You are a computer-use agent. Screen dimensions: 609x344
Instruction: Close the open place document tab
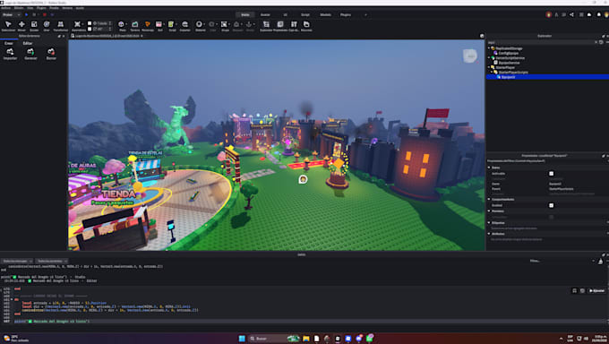[x=142, y=36]
